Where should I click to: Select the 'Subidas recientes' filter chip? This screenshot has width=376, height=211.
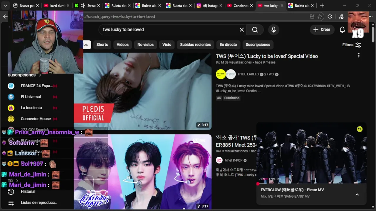tap(195, 45)
